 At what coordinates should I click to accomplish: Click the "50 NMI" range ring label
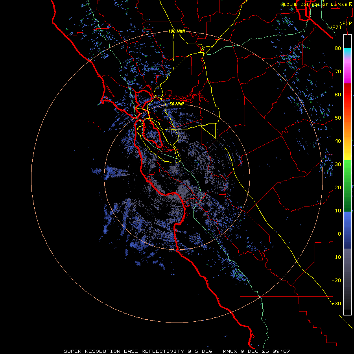tap(177, 104)
